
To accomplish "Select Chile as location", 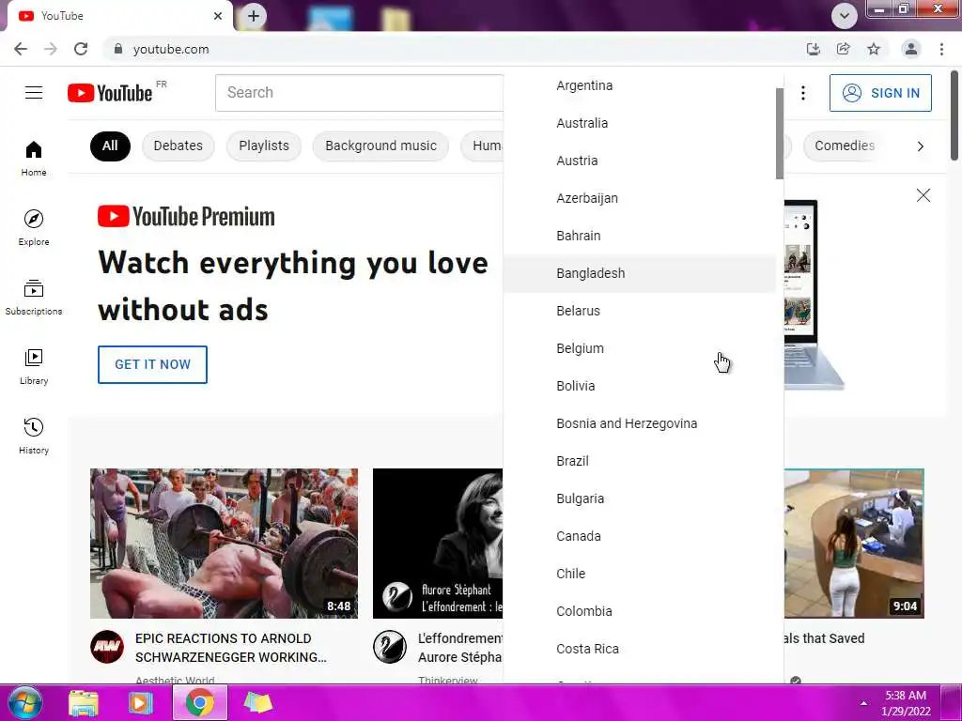I will click(639, 574).
